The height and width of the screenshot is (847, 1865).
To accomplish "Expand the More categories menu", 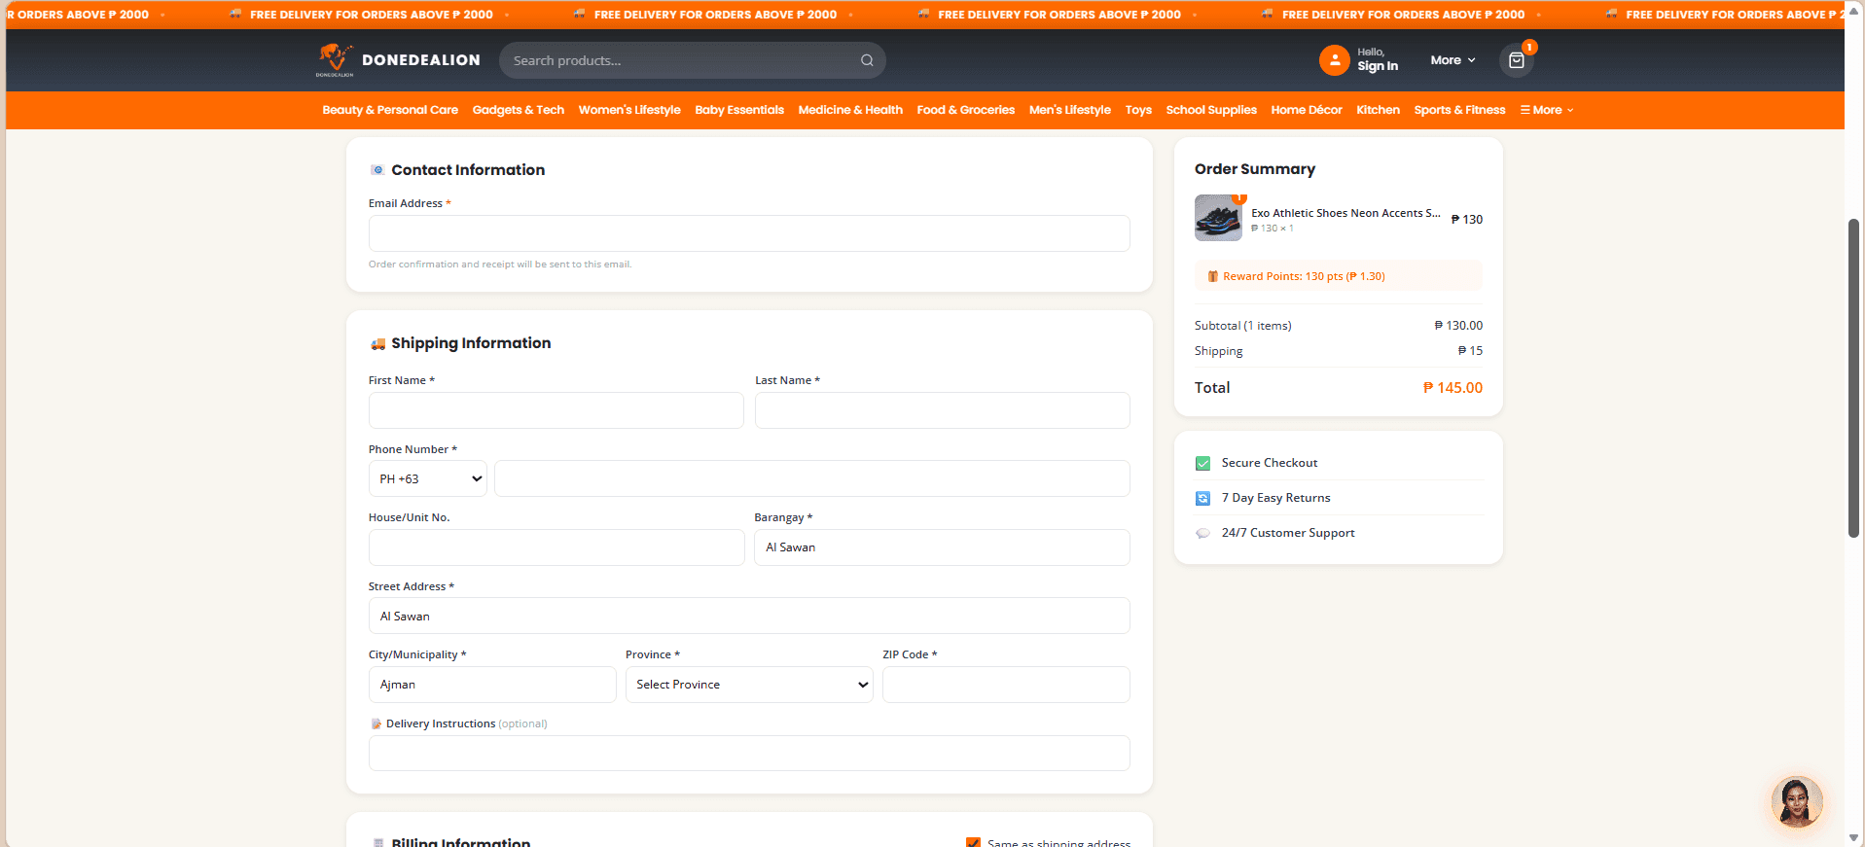I will click(1547, 110).
